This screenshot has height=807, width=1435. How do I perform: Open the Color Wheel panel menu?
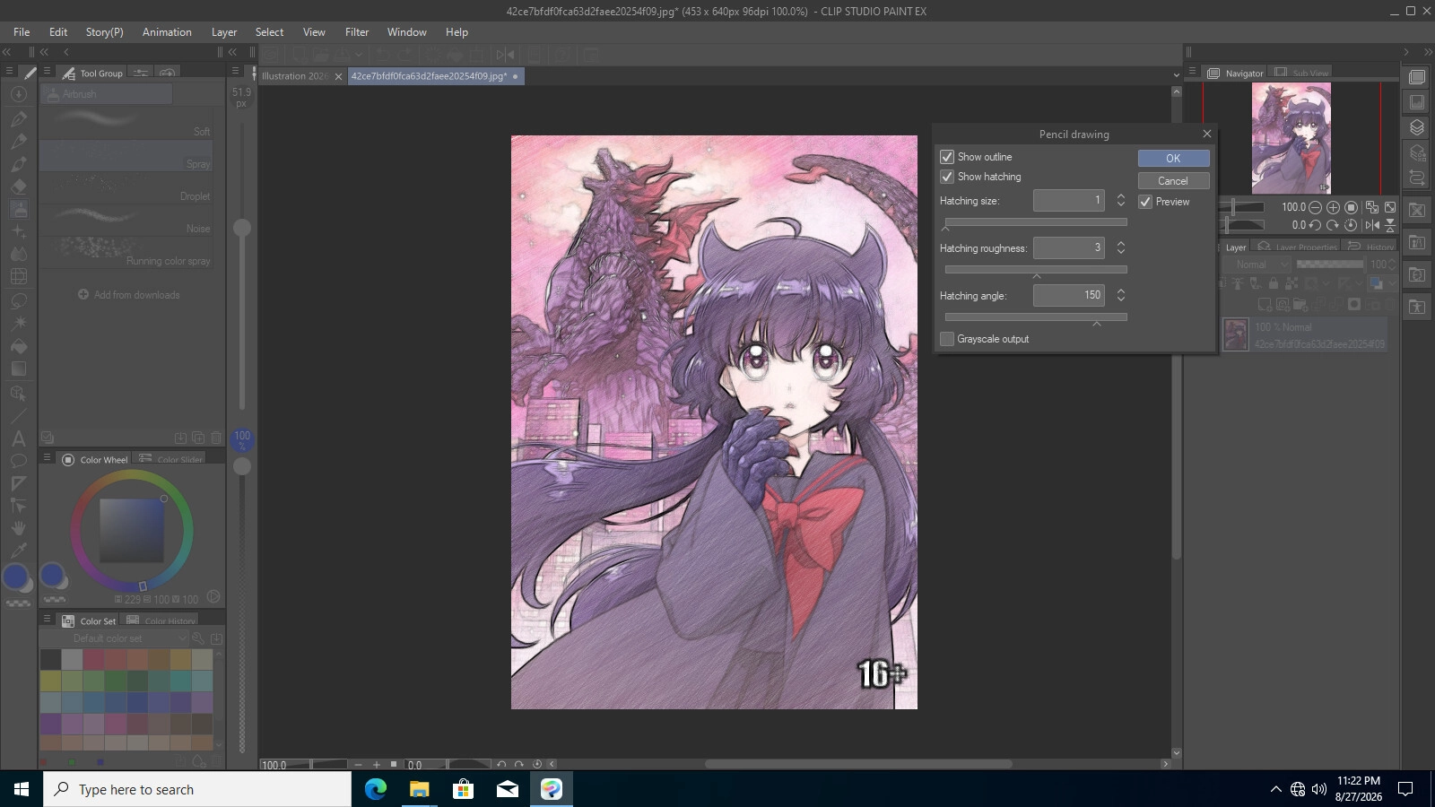pyautogui.click(x=47, y=458)
